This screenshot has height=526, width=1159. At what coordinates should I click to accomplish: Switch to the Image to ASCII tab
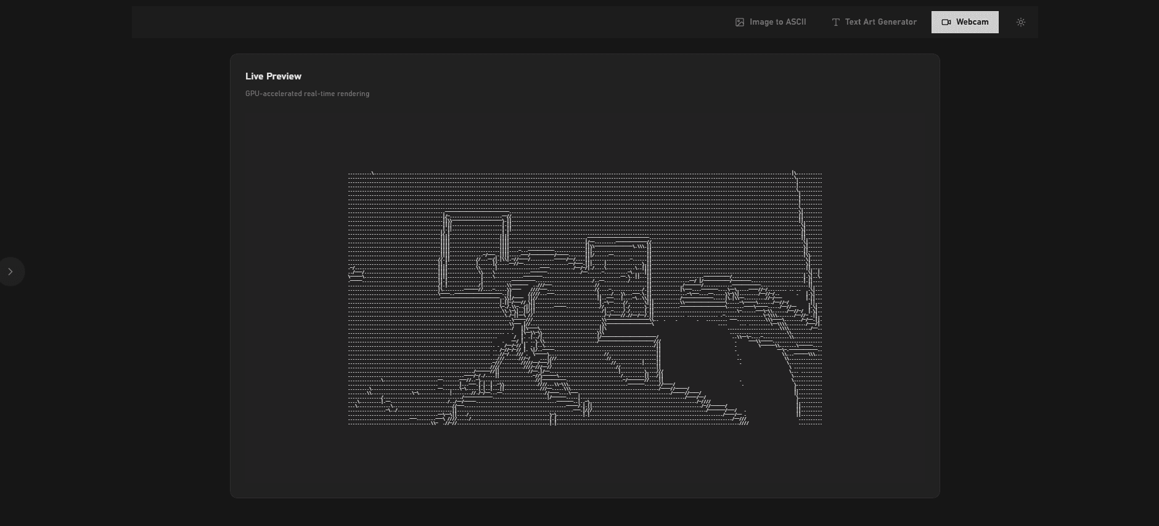pos(777,22)
